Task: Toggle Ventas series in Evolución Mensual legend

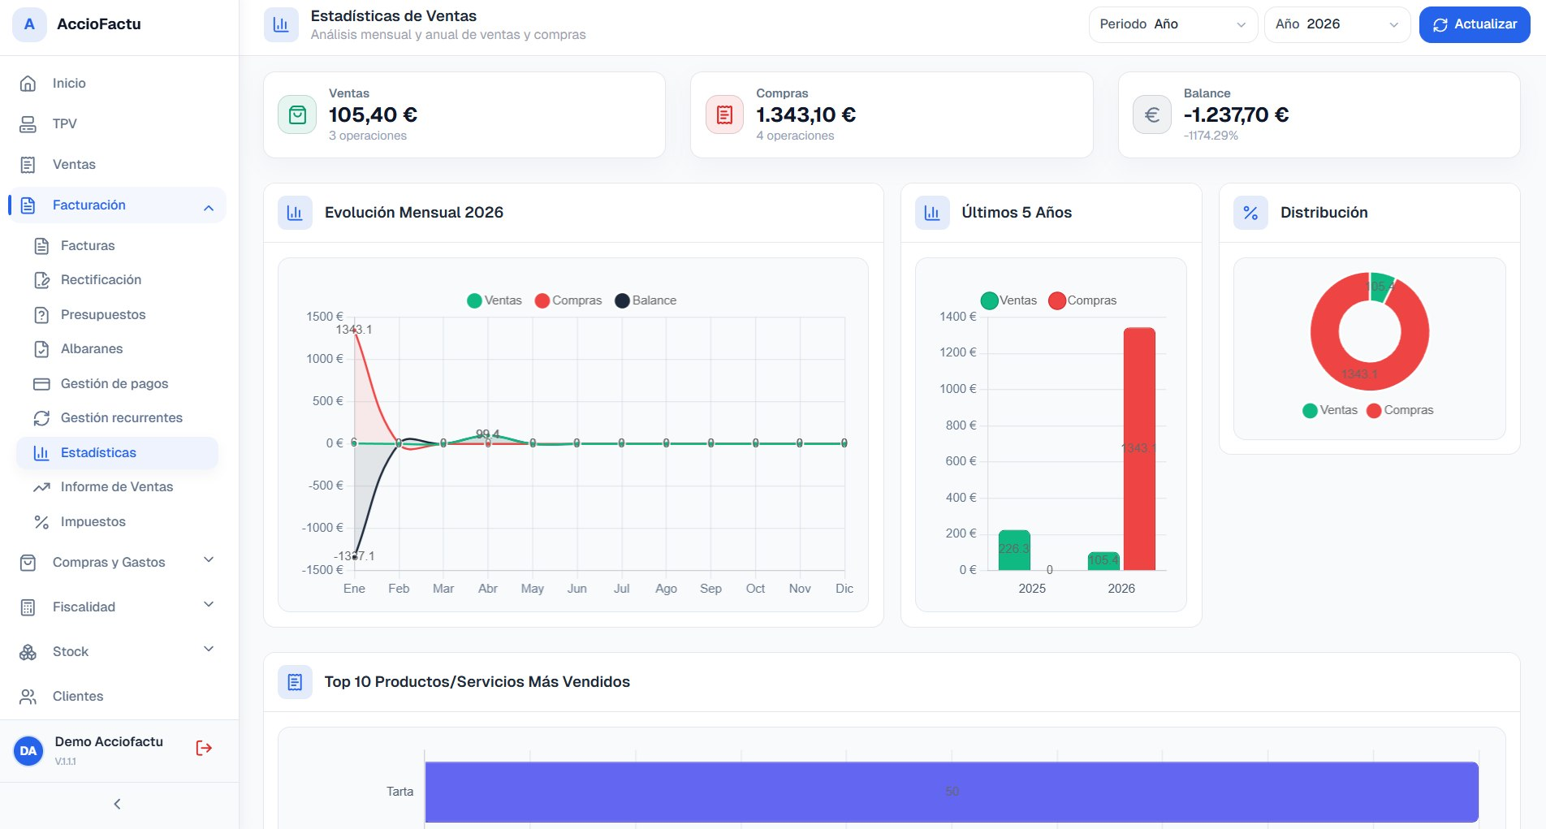Action: pos(494,300)
